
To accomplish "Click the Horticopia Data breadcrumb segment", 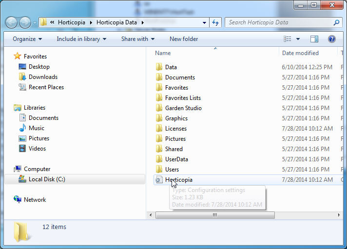I will point(116,22).
